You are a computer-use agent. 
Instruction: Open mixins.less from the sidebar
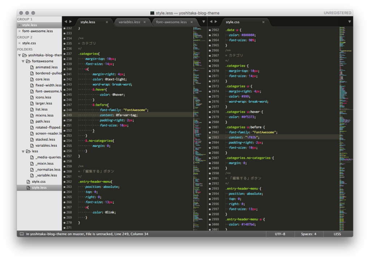click(44, 115)
